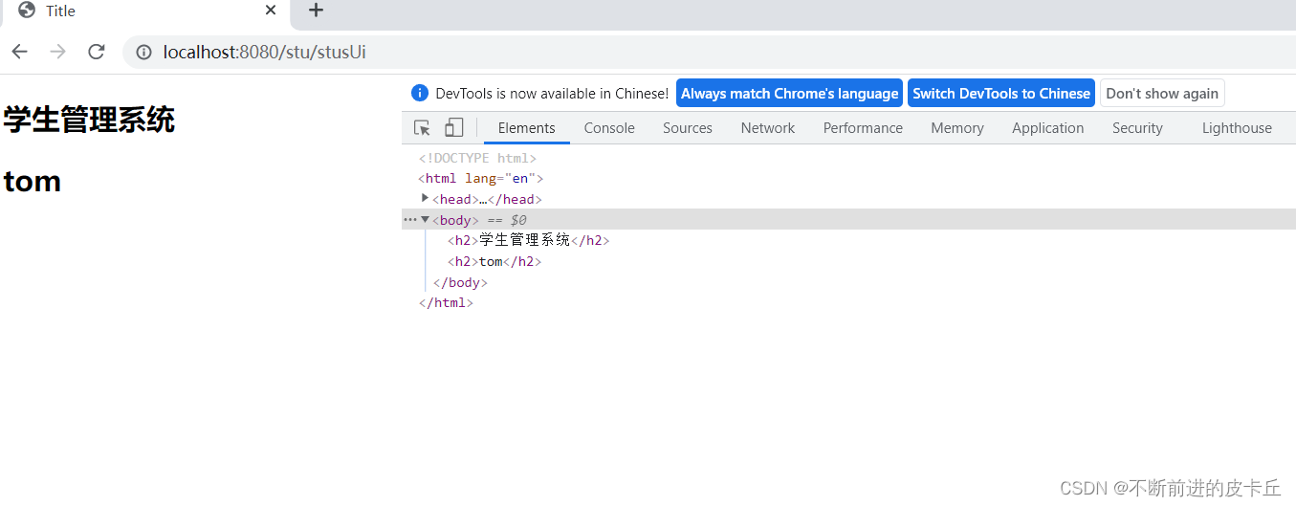Image resolution: width=1296 pixels, height=506 pixels.
Task: Click the site information icon in address bar
Action: [x=143, y=53]
